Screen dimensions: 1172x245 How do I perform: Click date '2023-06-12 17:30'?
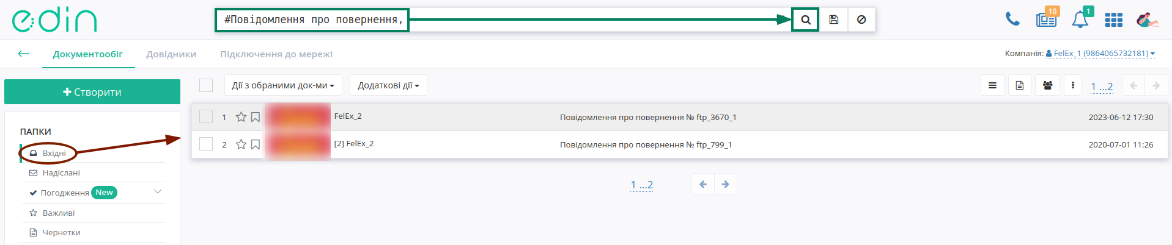1121,117
